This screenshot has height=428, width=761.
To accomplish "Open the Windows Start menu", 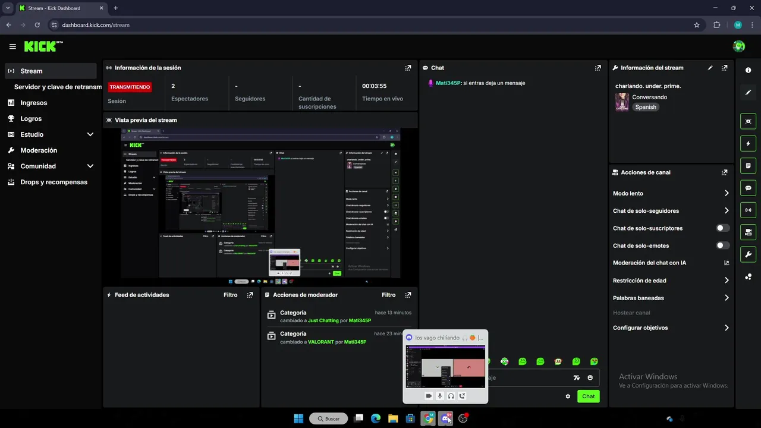I will pos(298,418).
